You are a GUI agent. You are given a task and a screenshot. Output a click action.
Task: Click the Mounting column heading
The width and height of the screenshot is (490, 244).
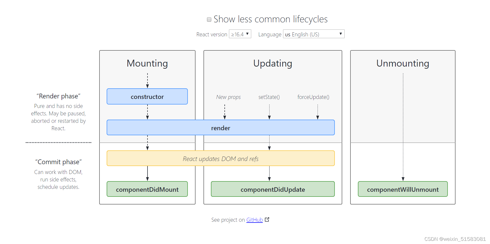click(147, 64)
